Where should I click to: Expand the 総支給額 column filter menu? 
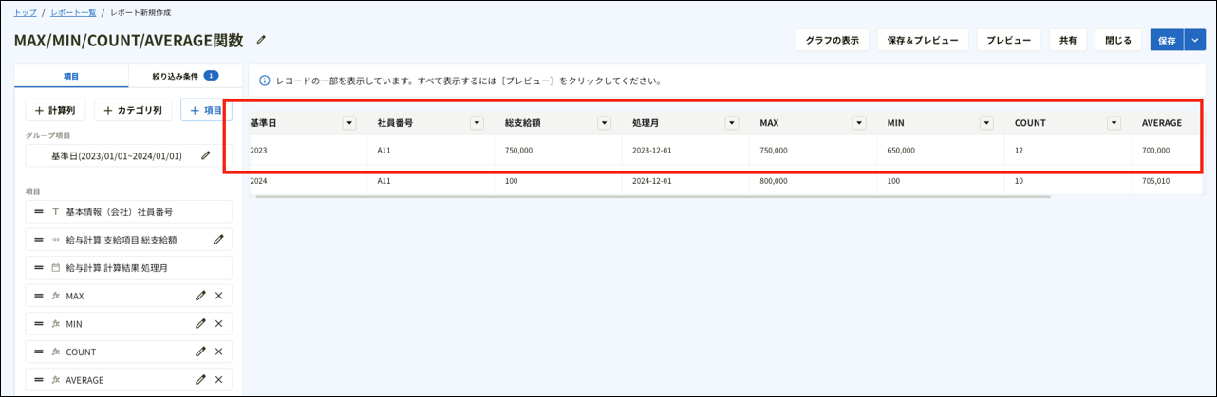(x=604, y=123)
